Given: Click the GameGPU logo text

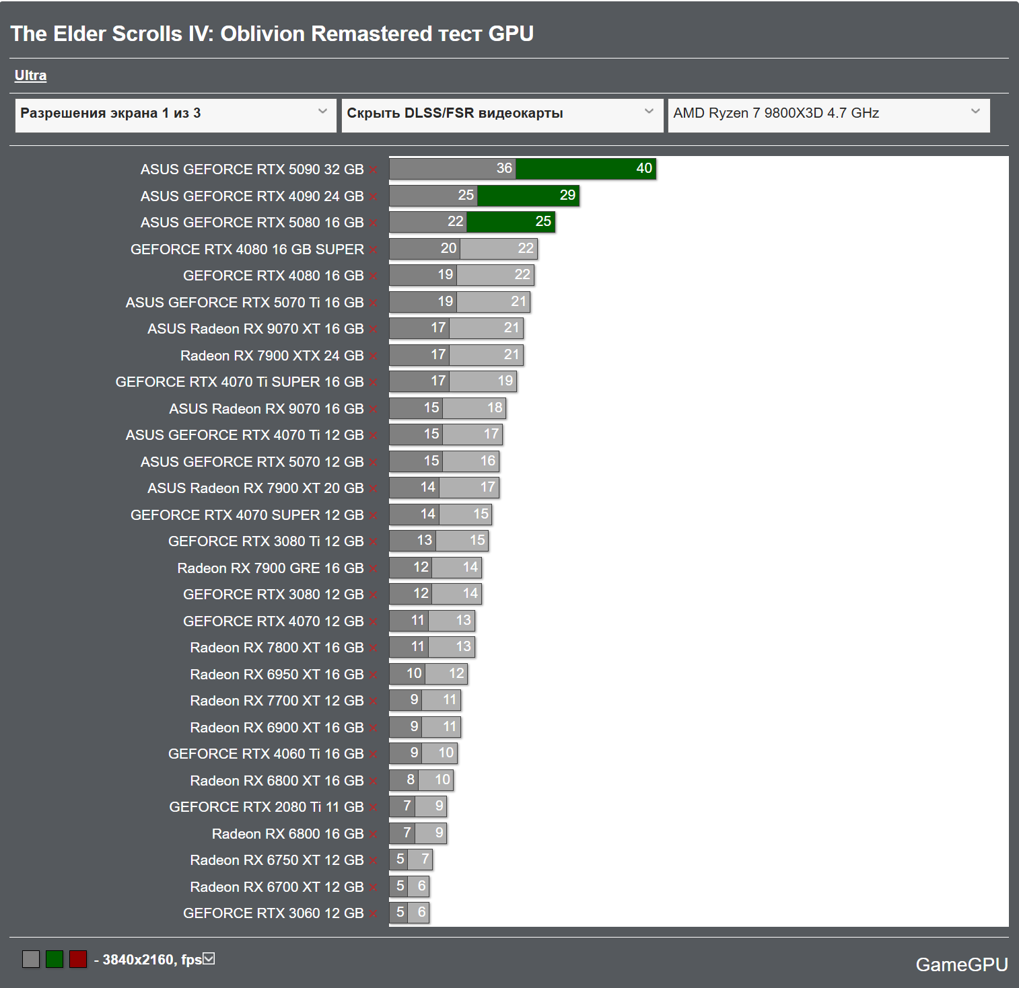Looking at the screenshot, I should (x=962, y=964).
